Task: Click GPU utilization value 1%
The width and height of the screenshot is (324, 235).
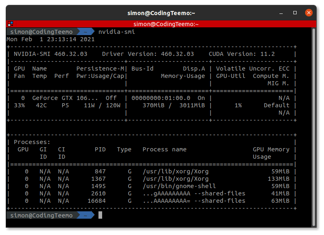Action: pos(238,105)
